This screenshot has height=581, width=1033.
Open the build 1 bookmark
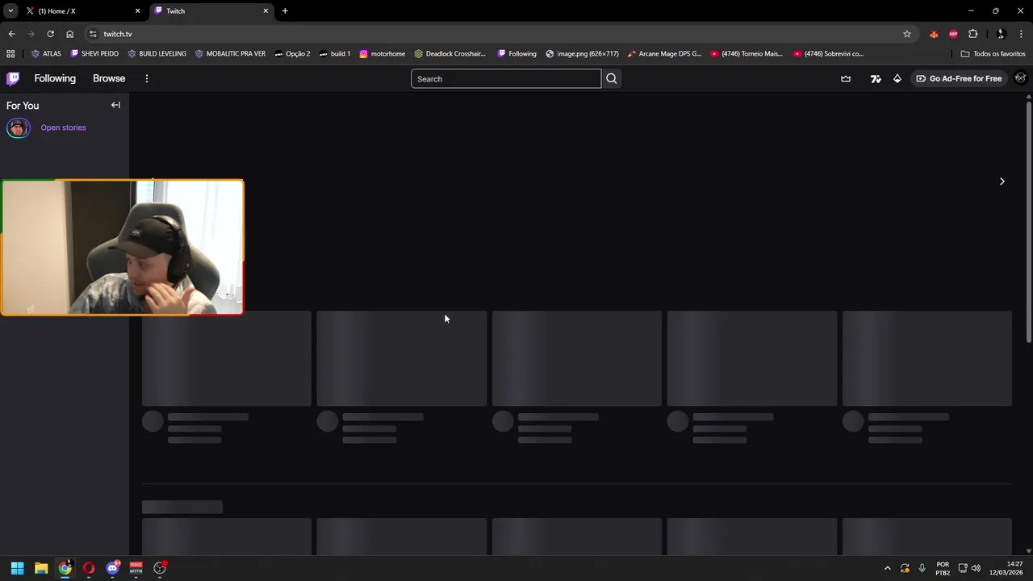[335, 54]
